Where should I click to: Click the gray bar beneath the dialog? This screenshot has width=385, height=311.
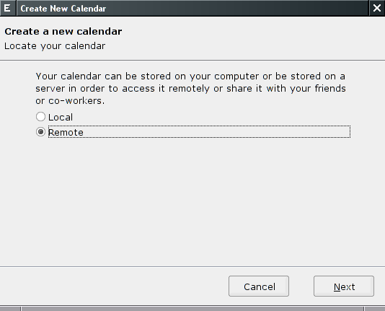tap(192, 309)
